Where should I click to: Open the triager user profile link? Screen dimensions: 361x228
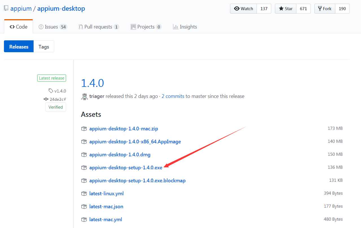[x=97, y=96]
